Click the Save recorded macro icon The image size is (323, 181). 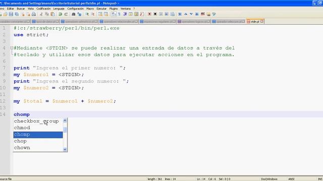[x=173, y=14]
